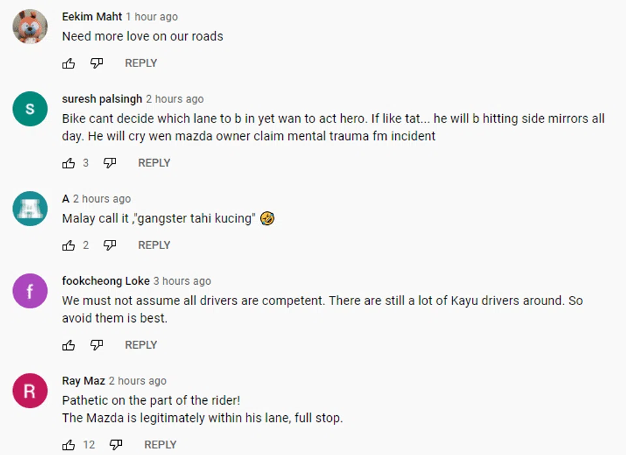Like fookcheong Loke's comment
The image size is (626, 455).
tap(68, 345)
